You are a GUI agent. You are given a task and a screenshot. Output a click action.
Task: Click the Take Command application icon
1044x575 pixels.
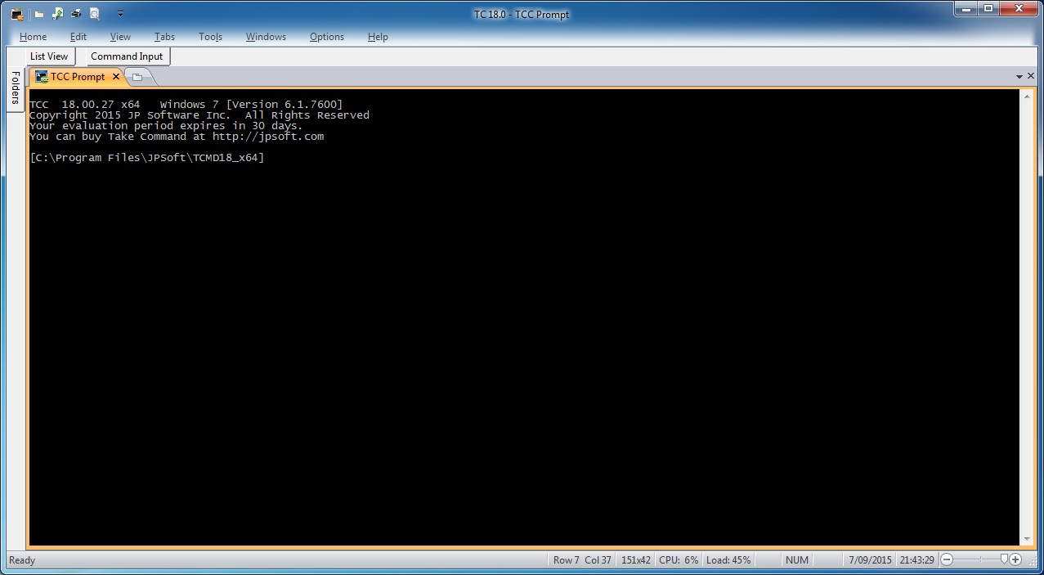pyautogui.click(x=16, y=14)
